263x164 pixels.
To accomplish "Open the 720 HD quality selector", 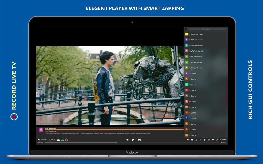I will pos(53,140).
